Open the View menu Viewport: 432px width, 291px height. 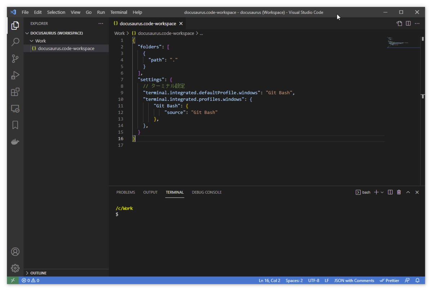[76, 12]
